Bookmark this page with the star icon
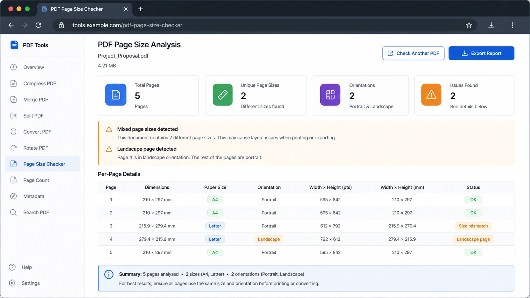Image resolution: width=530 pixels, height=298 pixels. pos(469,25)
